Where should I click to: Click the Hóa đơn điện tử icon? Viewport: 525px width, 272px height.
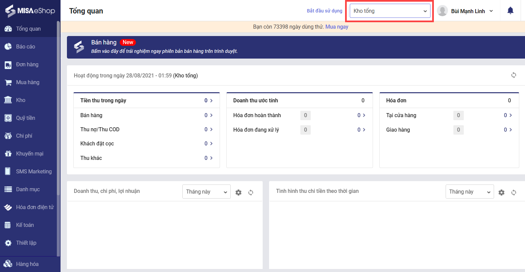coord(8,207)
